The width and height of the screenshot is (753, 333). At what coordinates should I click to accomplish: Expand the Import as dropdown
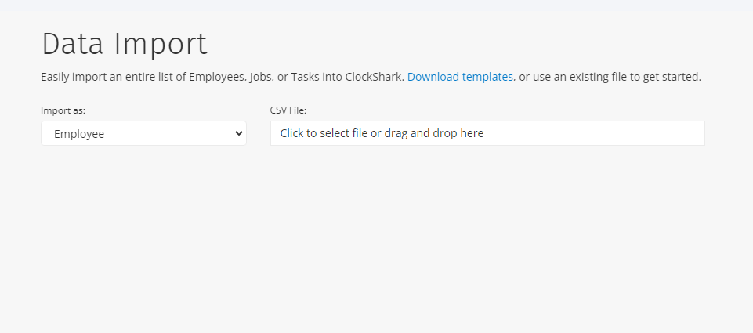(x=143, y=133)
